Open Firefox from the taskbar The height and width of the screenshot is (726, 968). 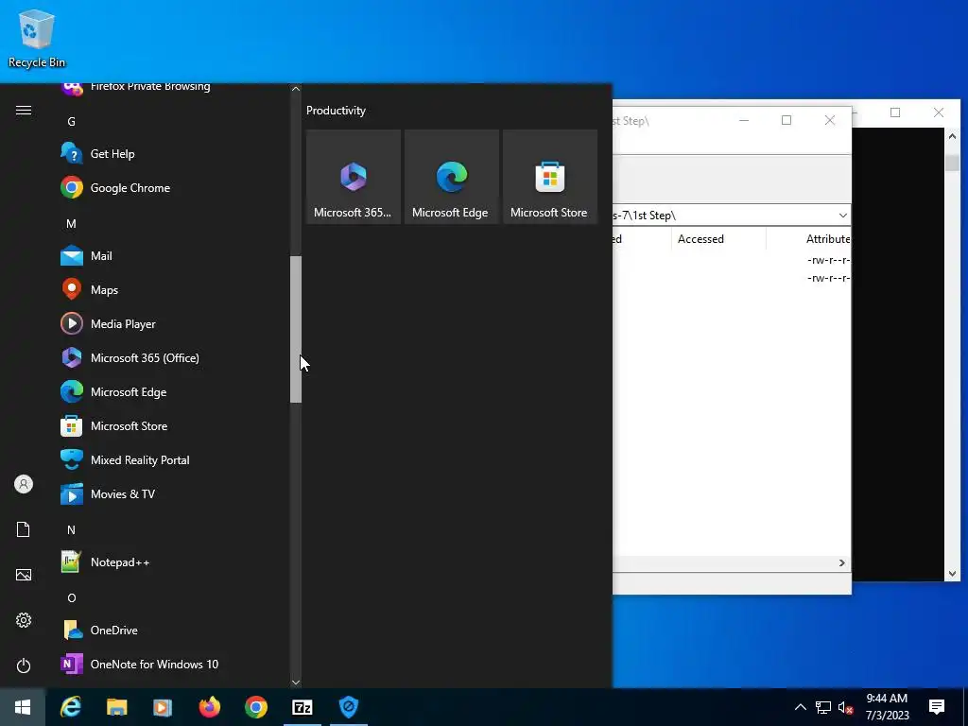pyautogui.click(x=209, y=707)
